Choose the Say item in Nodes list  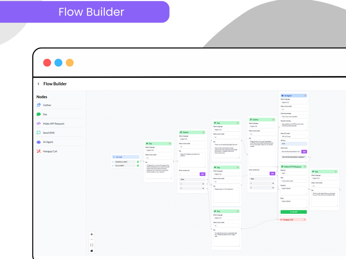59,114
